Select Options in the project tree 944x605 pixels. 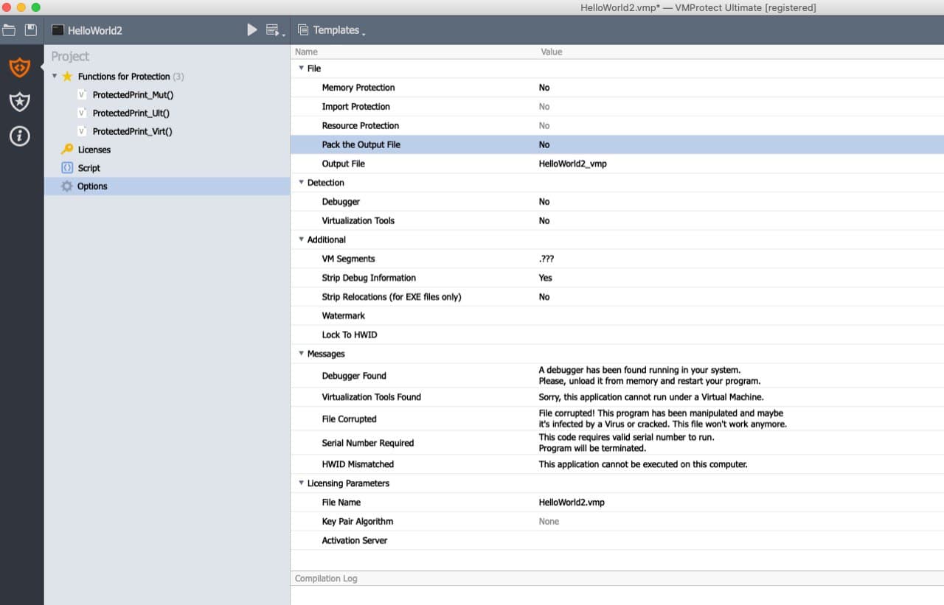(x=167, y=186)
